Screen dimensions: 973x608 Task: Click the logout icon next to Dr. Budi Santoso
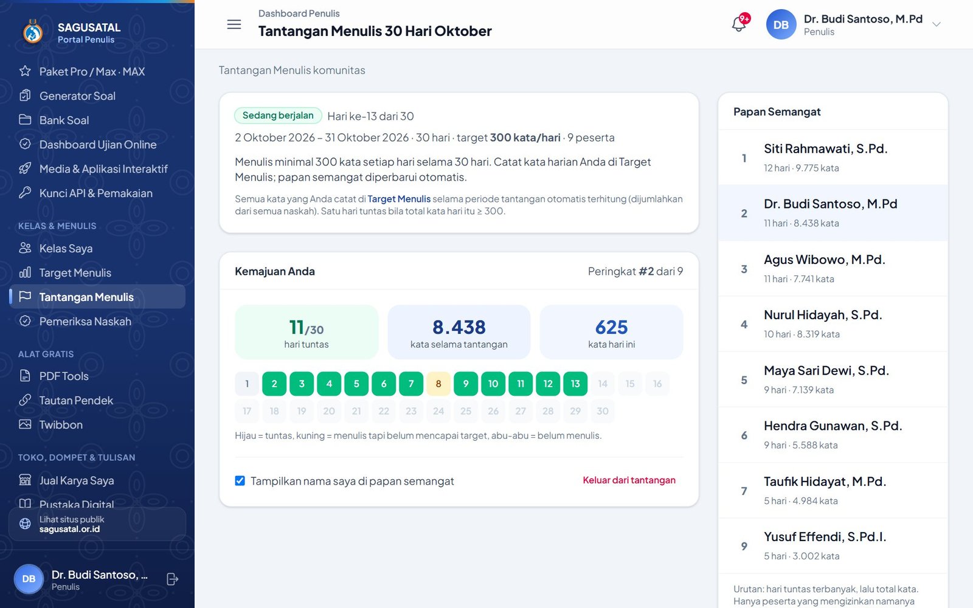pos(172,579)
